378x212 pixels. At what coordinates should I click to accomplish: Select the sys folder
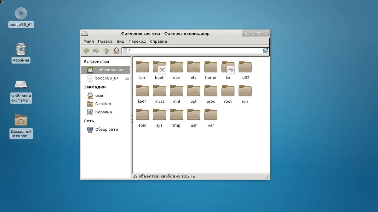[159, 118]
